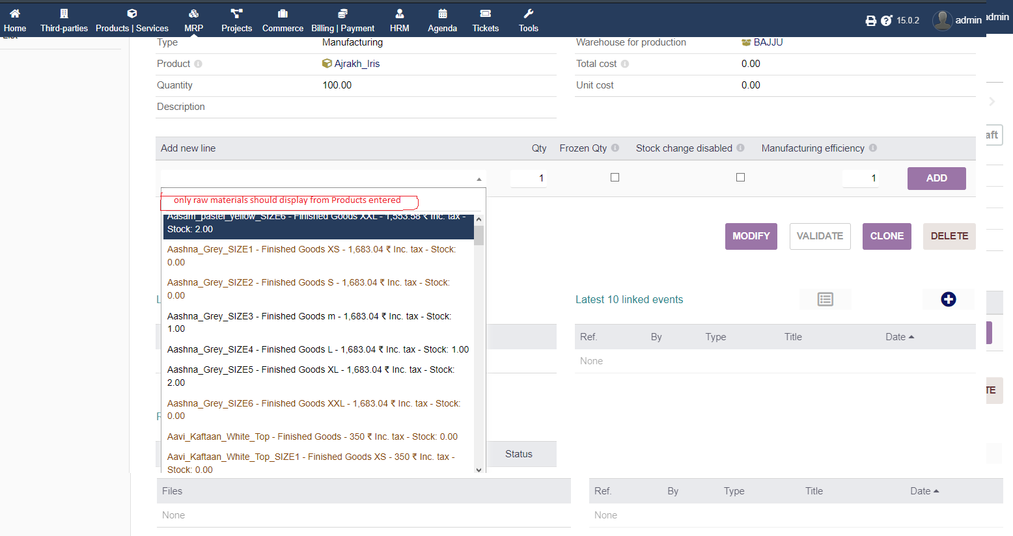The width and height of the screenshot is (1013, 536).
Task: Open the Projects network icon
Action: click(236, 13)
